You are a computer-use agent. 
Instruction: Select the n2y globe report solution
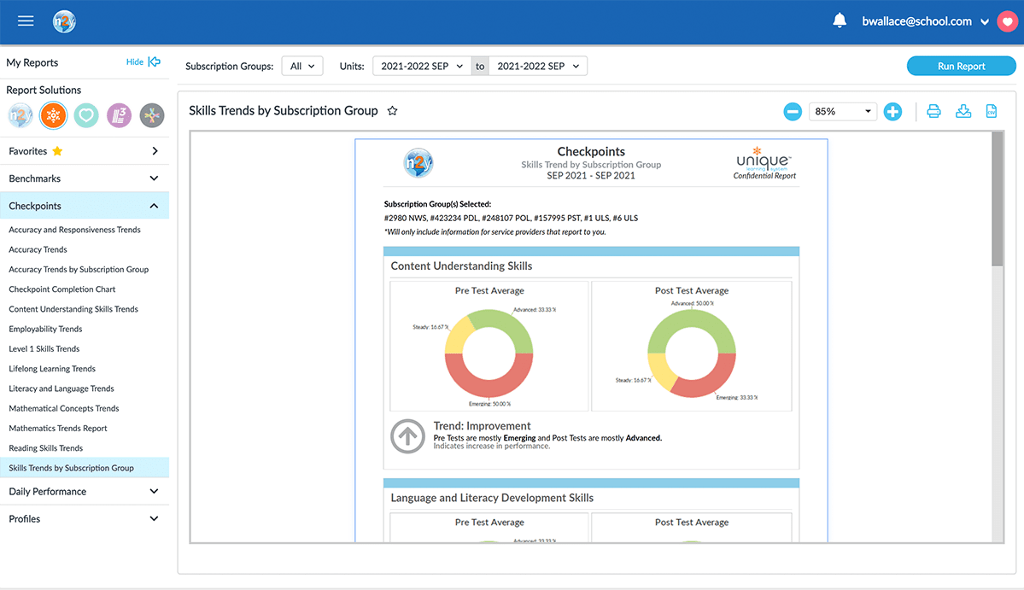20,115
